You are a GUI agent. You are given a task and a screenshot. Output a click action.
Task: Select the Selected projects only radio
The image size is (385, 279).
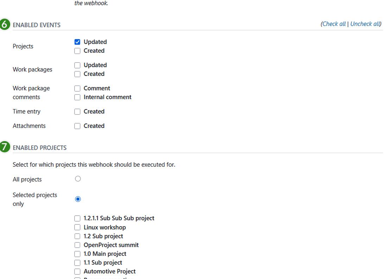78,199
